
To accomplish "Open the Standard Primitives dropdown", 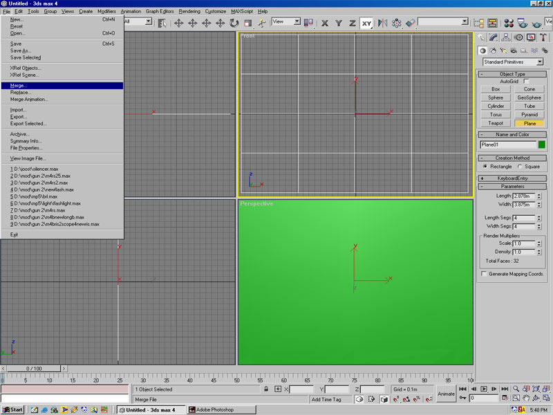I will point(512,62).
